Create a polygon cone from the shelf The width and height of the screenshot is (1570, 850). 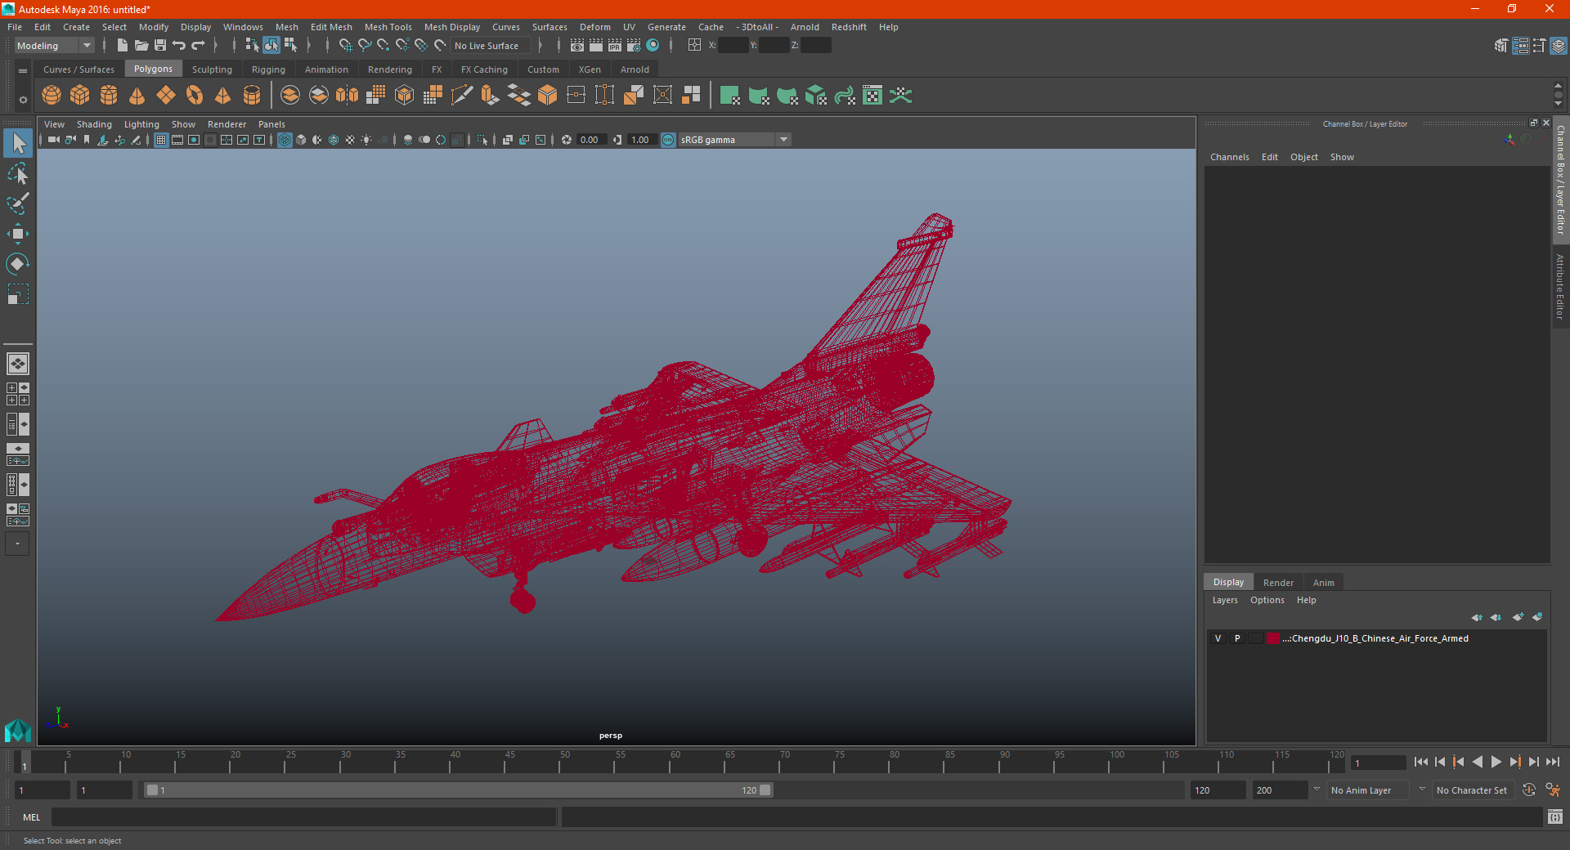137,96
